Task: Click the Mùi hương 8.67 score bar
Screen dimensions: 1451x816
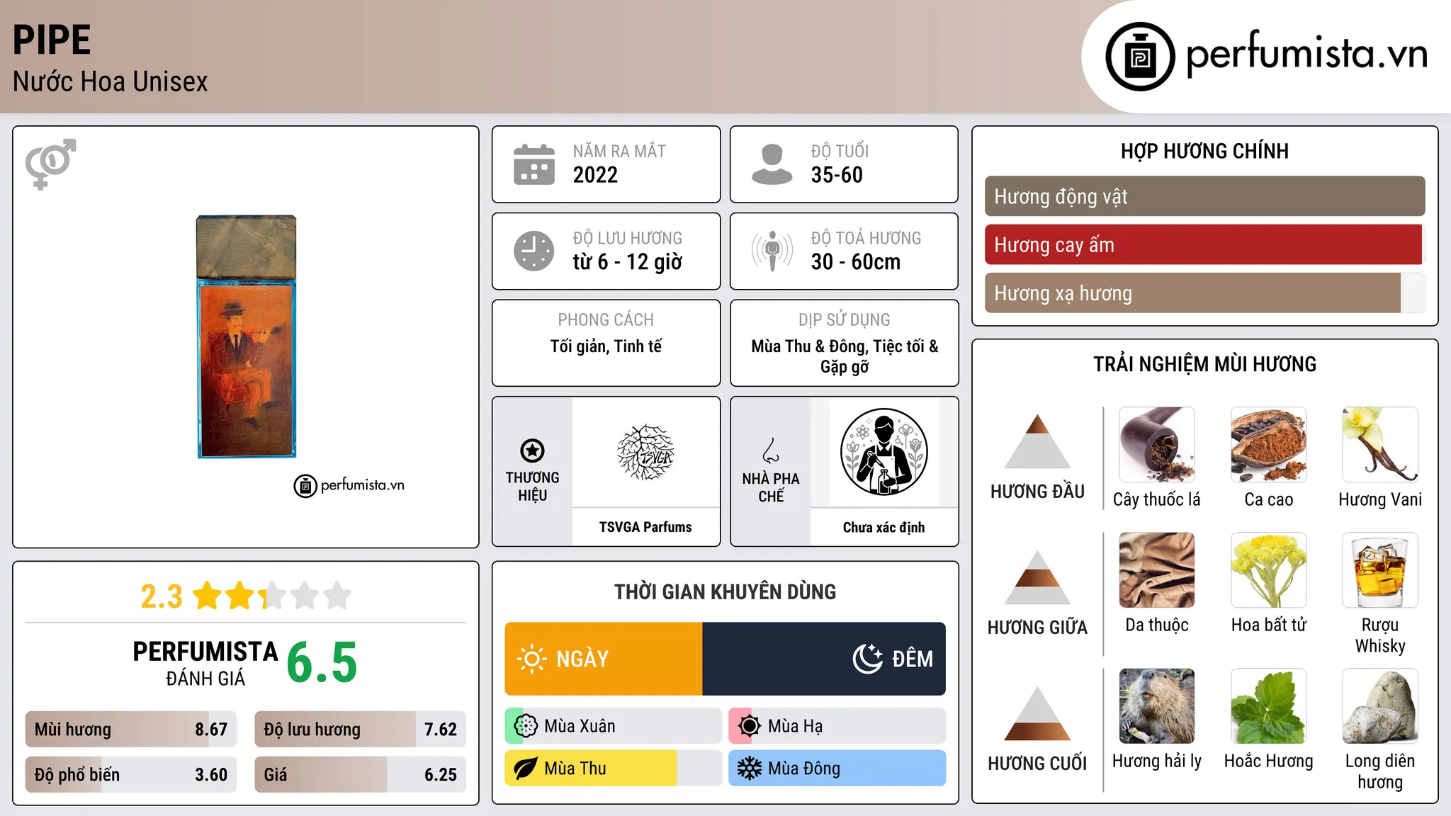Action: point(131,729)
